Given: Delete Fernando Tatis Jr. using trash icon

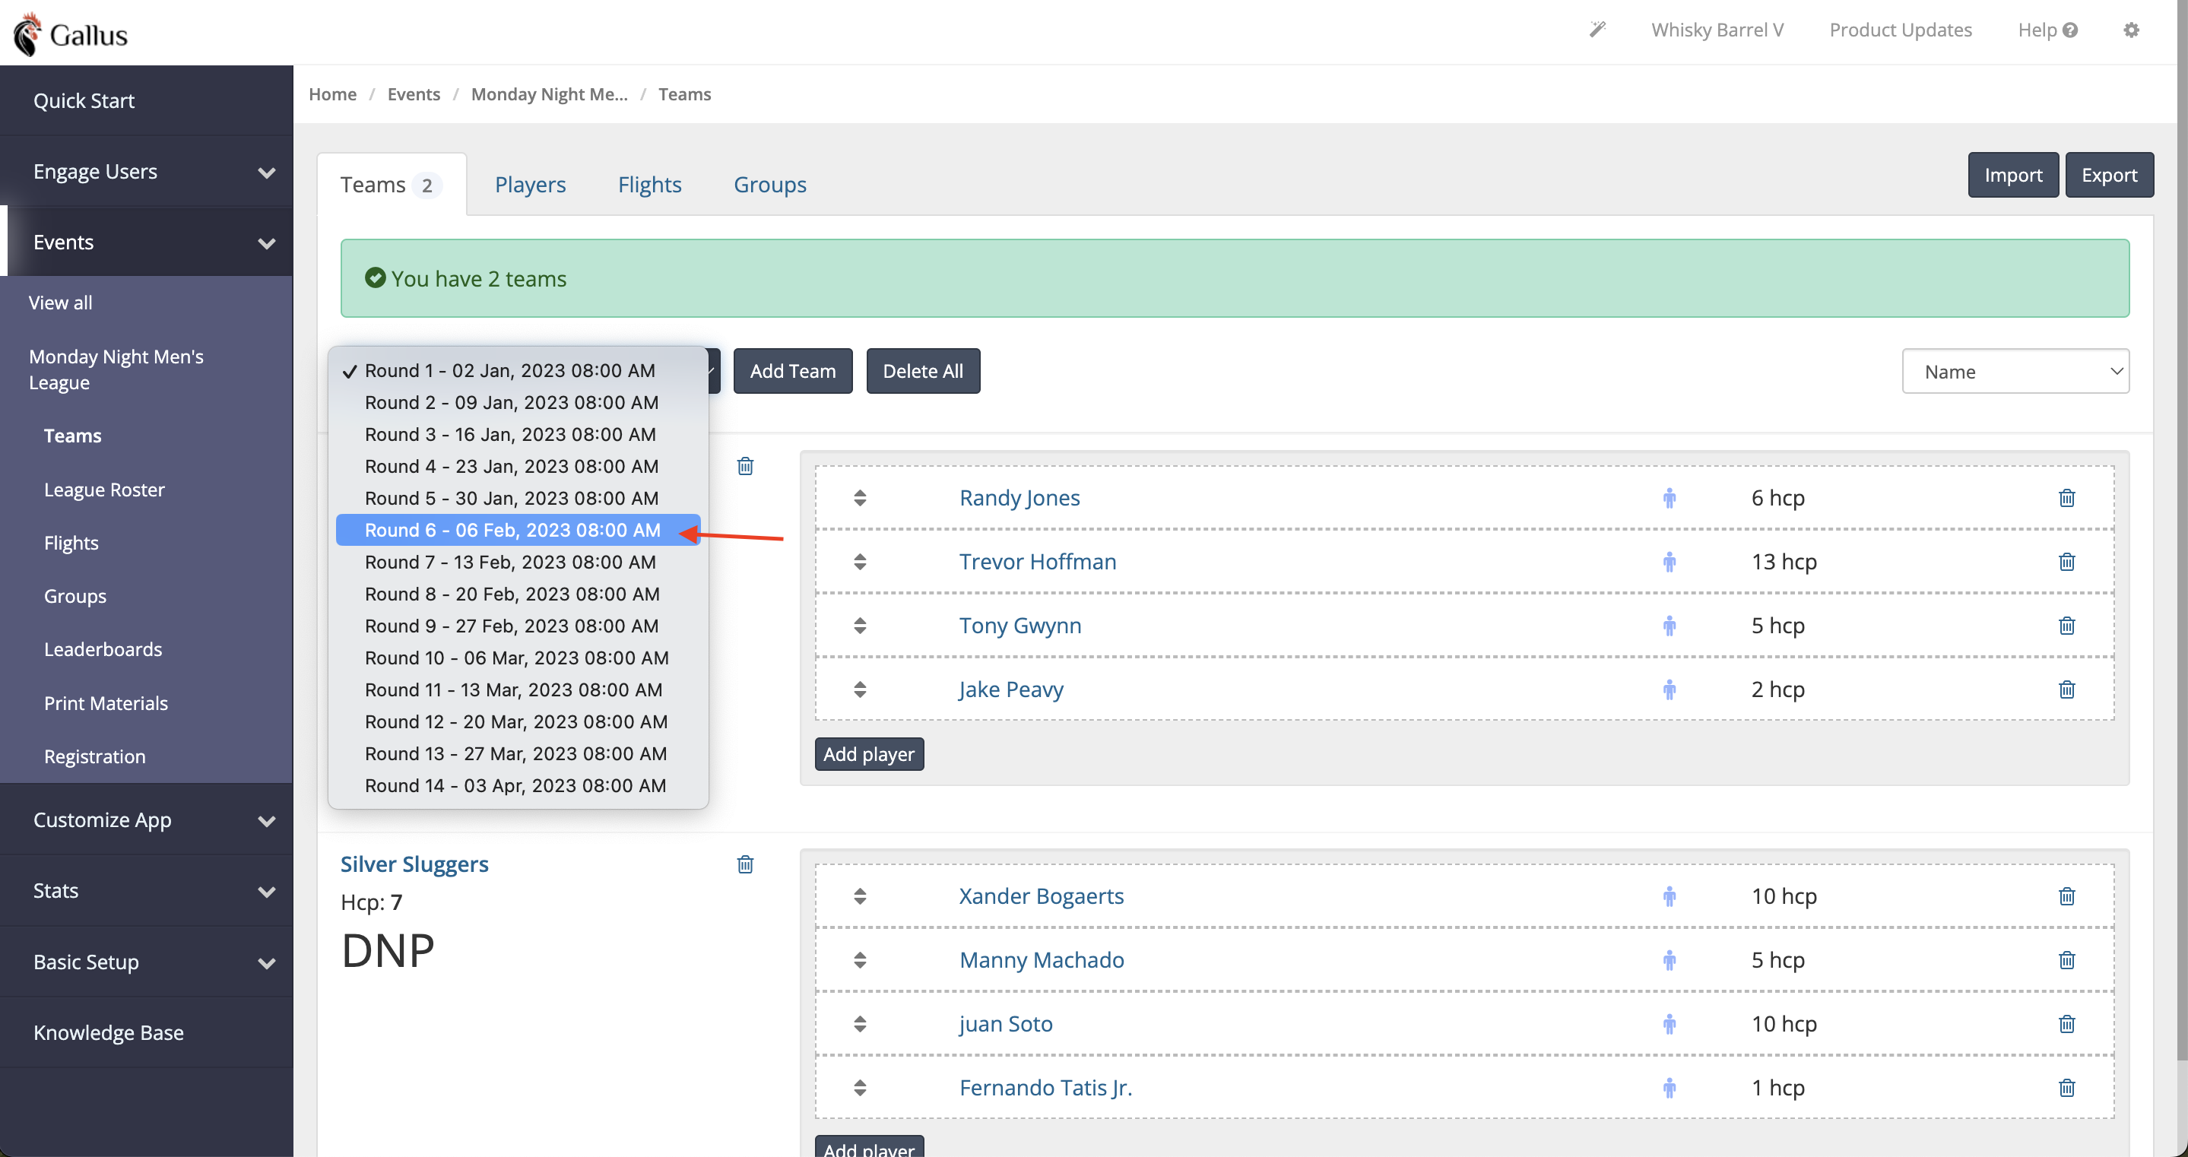Looking at the screenshot, I should tap(2066, 1087).
